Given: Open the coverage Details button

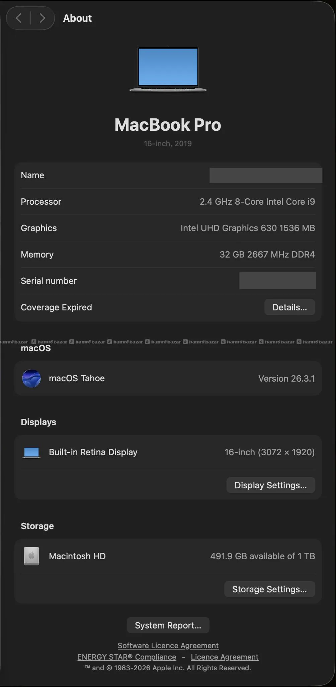Looking at the screenshot, I should click(289, 307).
